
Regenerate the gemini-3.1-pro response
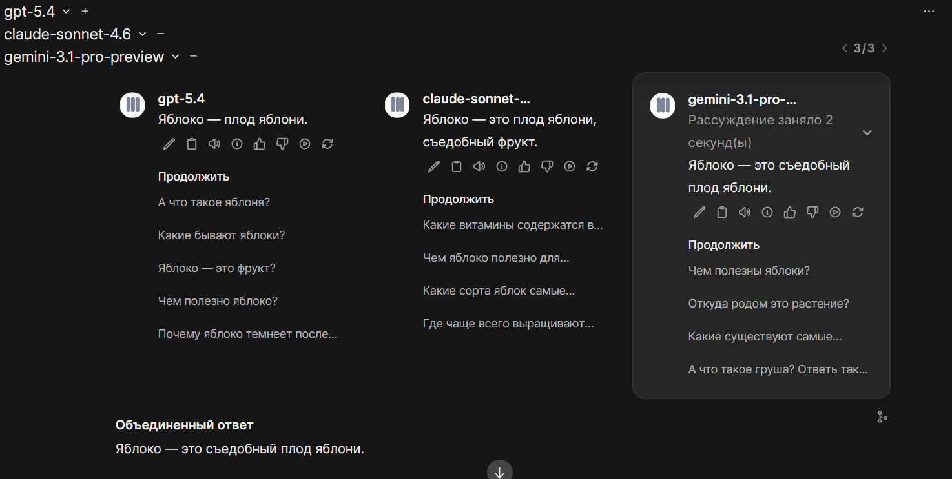pos(858,213)
